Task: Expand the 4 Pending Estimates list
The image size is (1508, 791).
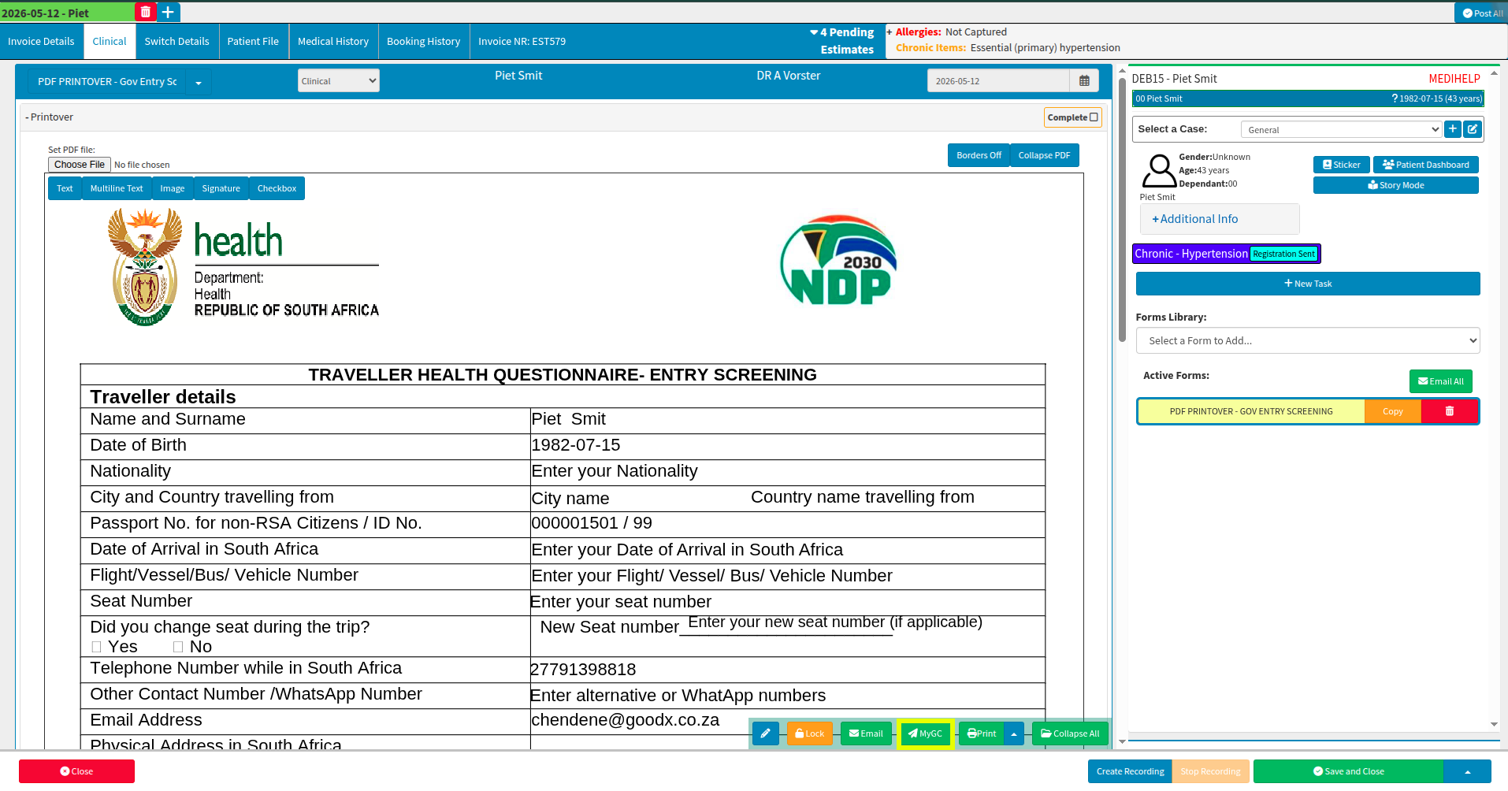Action: point(842,41)
